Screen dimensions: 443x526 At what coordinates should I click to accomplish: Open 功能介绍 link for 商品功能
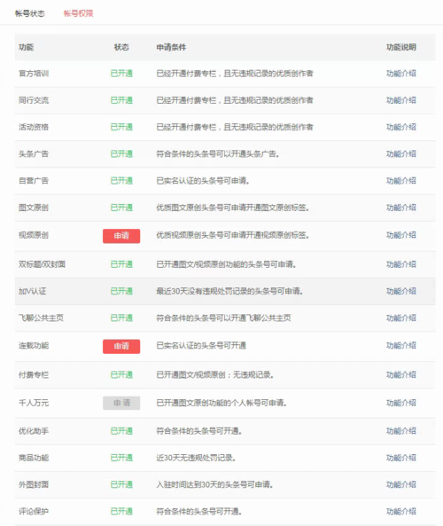pyautogui.click(x=401, y=458)
